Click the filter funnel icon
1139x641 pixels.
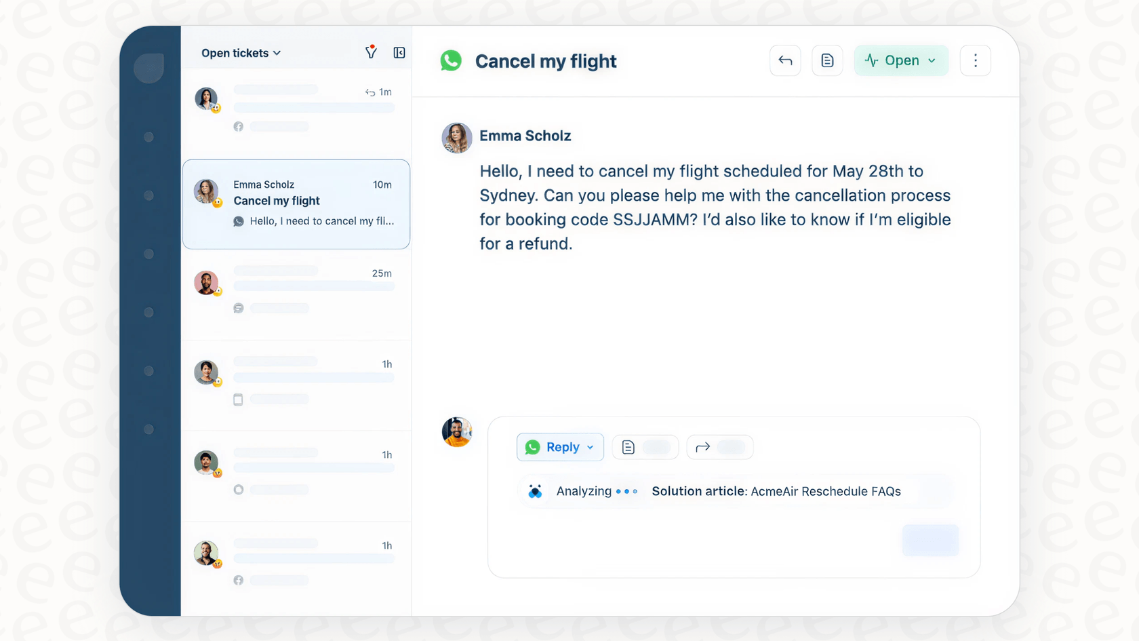click(371, 53)
